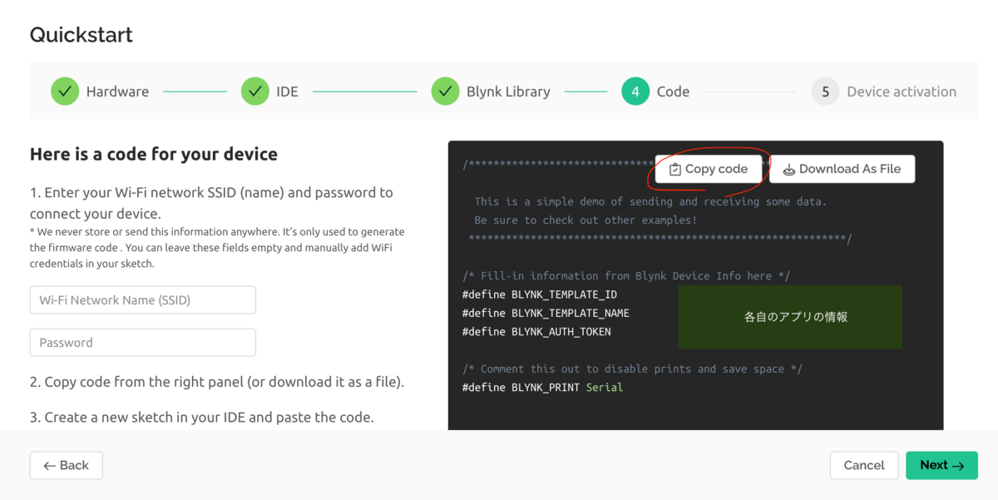Proceed with the Next button
Screen dimensions: 998x500
click(941, 466)
